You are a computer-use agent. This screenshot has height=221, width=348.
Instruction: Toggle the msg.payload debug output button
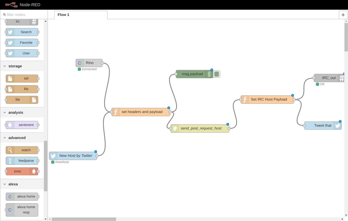coord(217,74)
